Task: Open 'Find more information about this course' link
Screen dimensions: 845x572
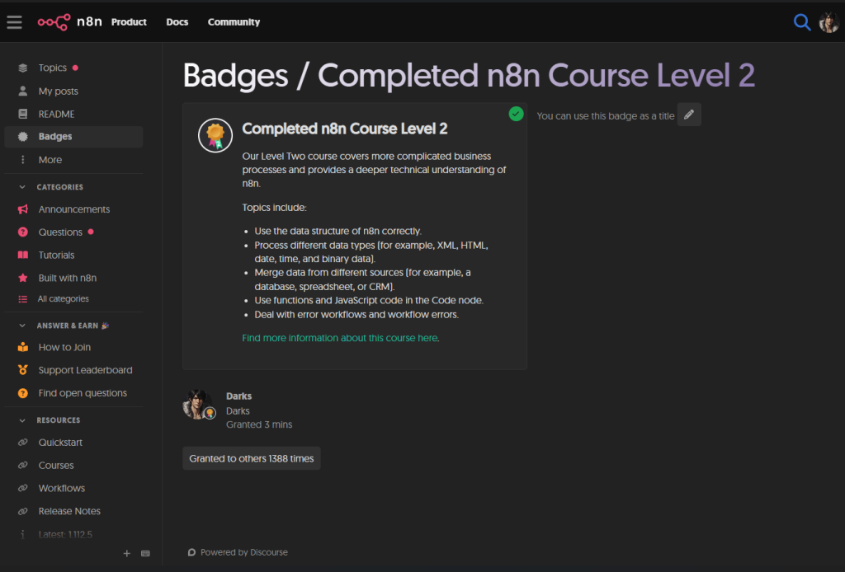Action: tap(339, 338)
